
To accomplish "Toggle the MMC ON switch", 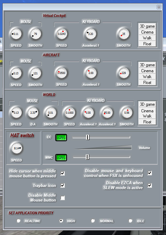I will 61,158.
